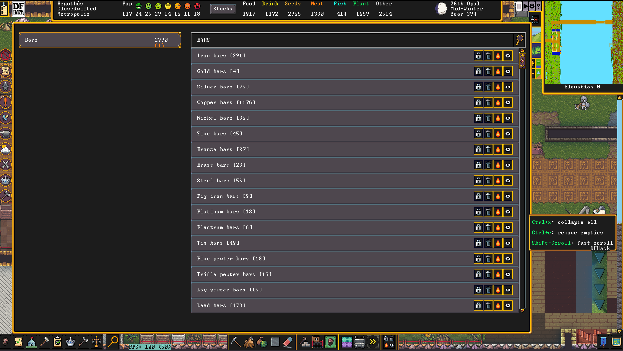
Task: Open the silver crown sidebar alert
Action: pos(6,180)
